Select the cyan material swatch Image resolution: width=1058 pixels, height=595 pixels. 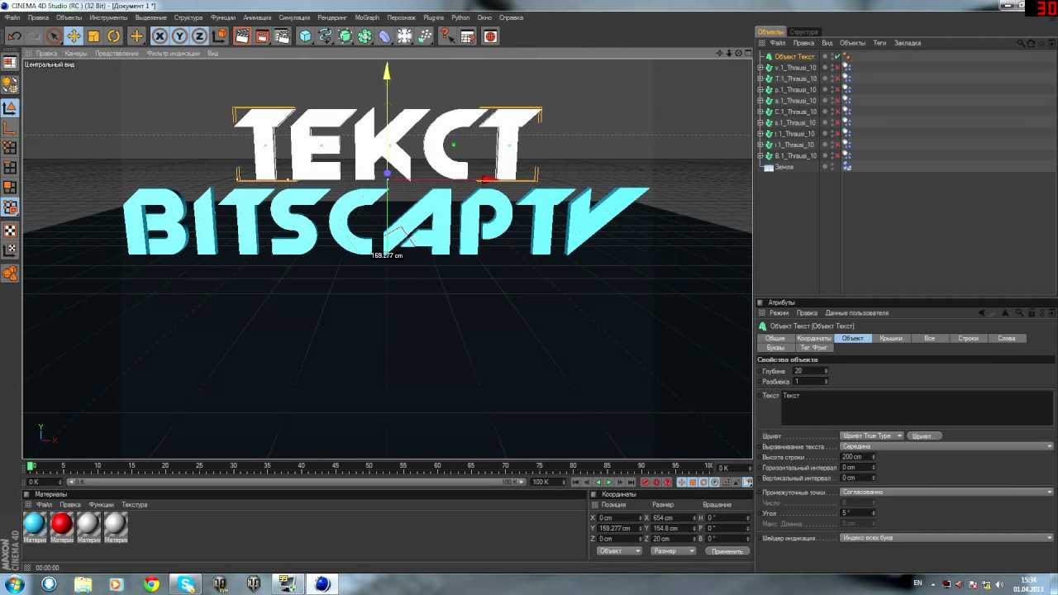point(35,523)
